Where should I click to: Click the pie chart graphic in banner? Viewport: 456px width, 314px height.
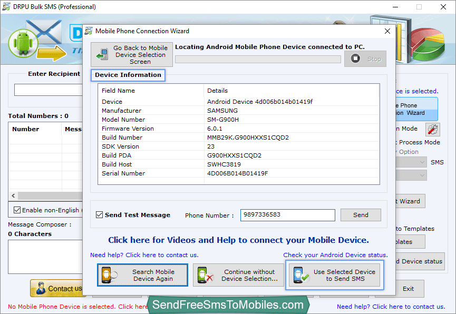tap(429, 45)
